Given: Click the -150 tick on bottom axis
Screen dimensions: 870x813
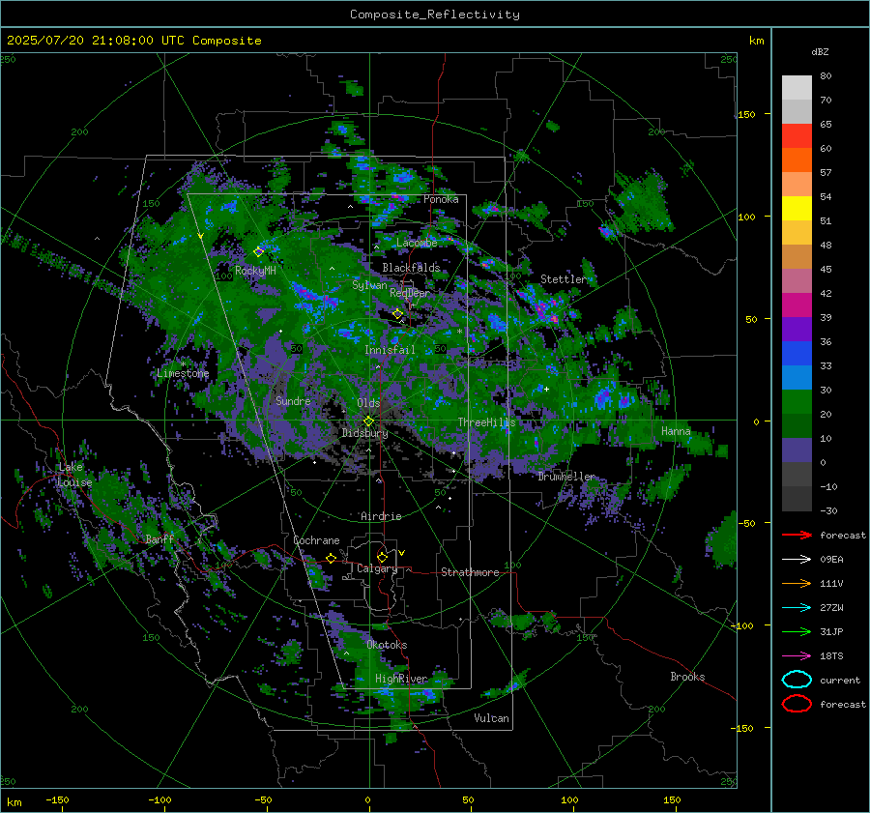Looking at the screenshot, I should [x=57, y=799].
